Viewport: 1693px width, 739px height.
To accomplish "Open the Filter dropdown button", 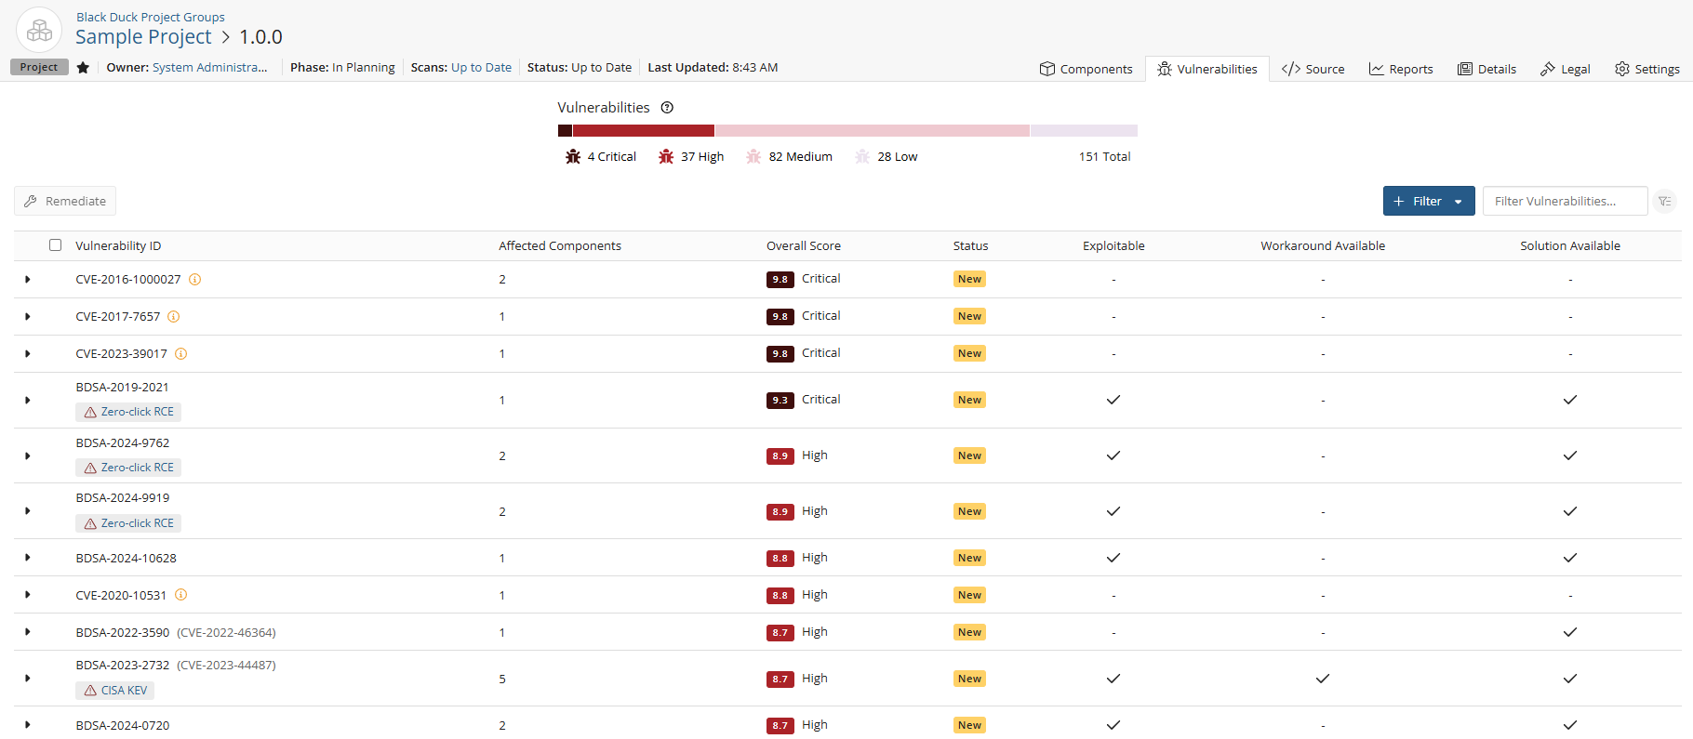I will (x=1428, y=202).
